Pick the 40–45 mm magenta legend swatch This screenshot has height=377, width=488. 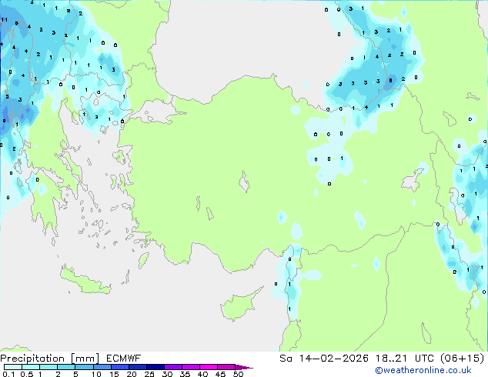[209, 367]
